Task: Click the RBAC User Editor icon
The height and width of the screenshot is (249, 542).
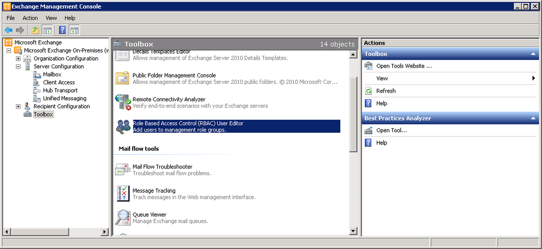Action: [x=122, y=127]
